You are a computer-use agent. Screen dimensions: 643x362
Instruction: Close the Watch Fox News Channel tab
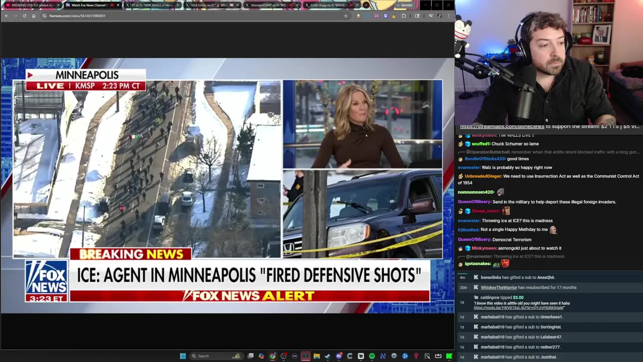pos(118,5)
